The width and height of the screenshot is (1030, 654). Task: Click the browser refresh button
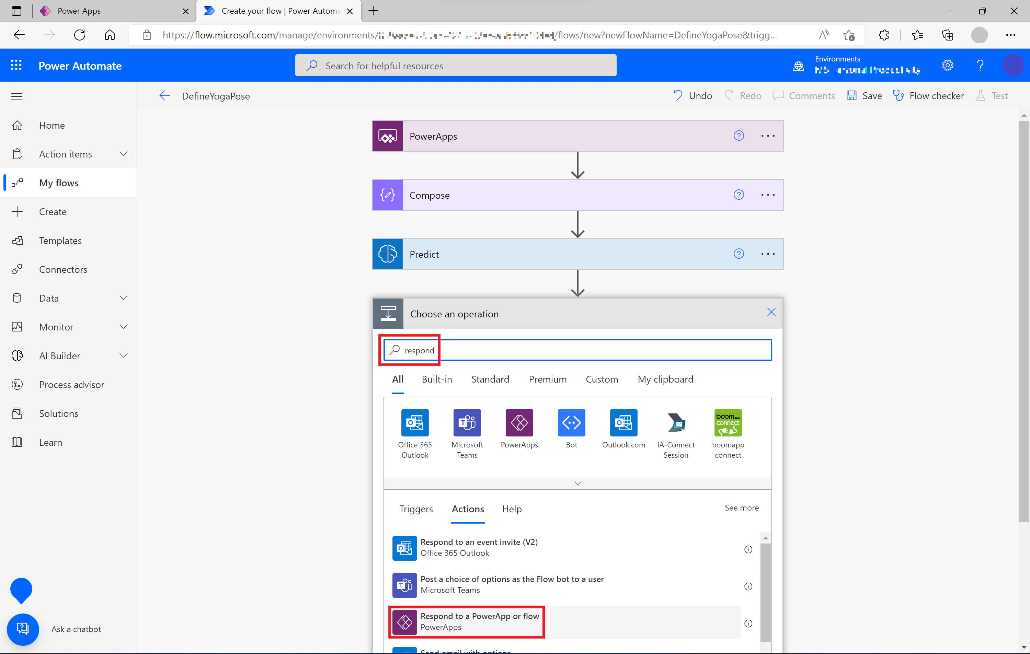[x=80, y=35]
